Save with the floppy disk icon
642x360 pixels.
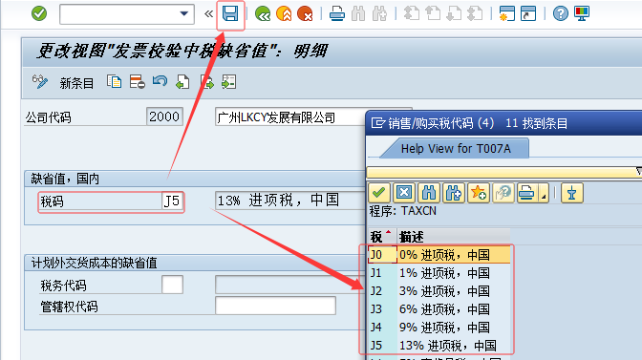230,14
